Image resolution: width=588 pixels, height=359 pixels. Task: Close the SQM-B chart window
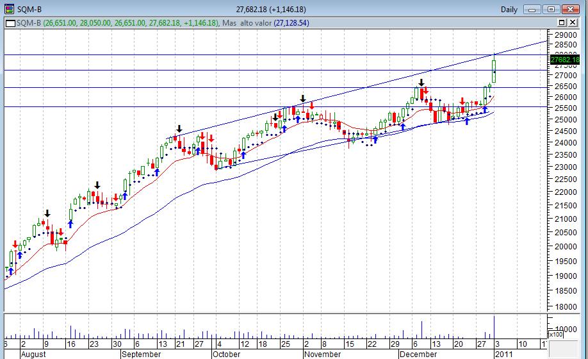[x=570, y=10]
